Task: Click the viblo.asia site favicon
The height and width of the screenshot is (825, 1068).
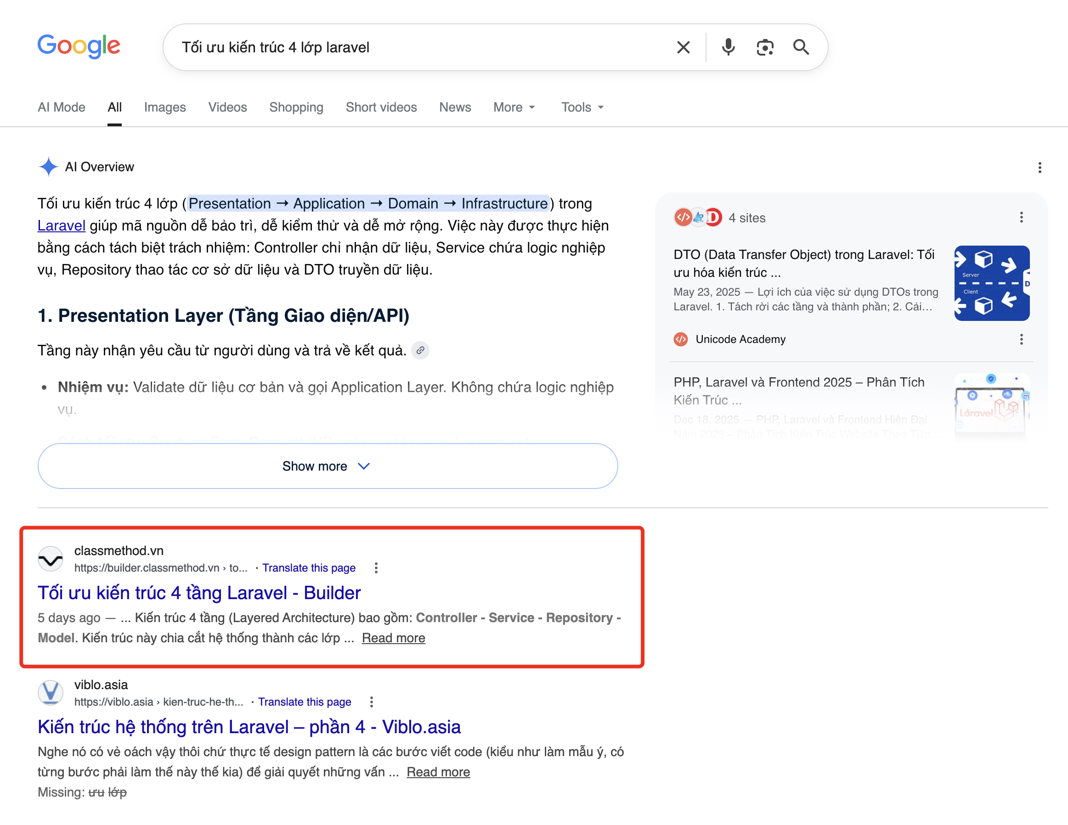Action: 51,693
